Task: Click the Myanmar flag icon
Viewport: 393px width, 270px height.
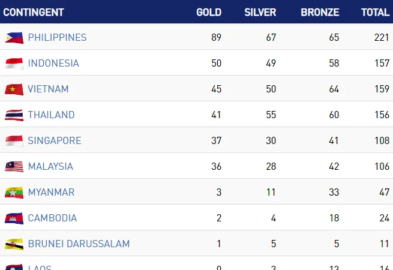Action: coord(14,193)
